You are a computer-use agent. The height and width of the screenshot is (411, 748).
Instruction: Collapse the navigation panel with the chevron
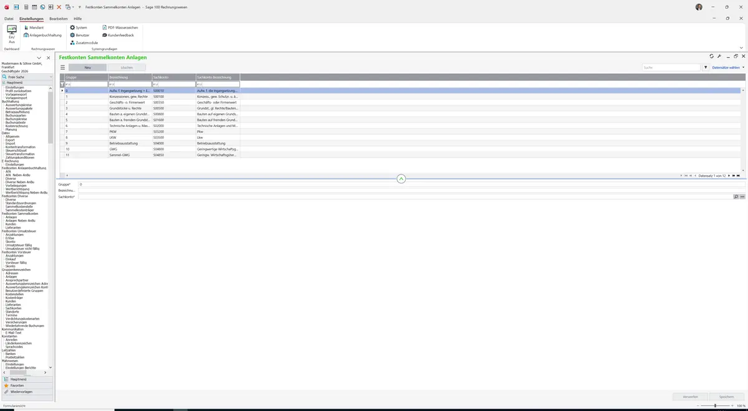[x=39, y=58]
